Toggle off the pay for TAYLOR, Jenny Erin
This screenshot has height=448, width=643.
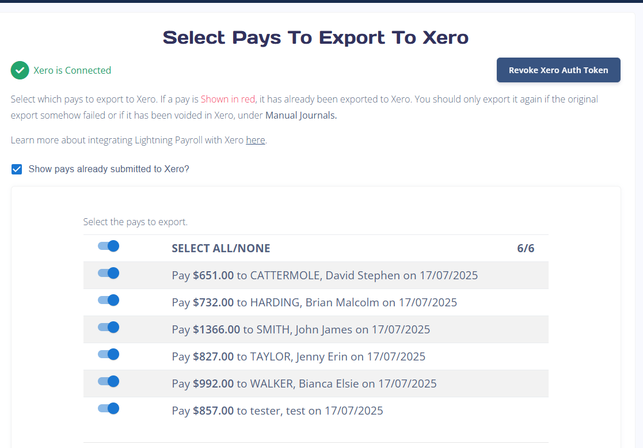[108, 354]
